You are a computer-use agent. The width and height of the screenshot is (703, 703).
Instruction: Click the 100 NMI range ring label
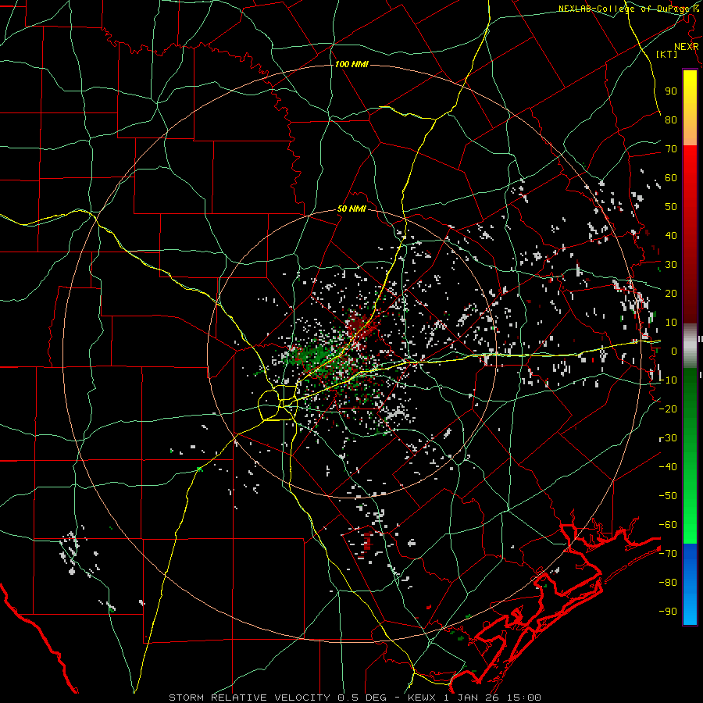pos(351,64)
